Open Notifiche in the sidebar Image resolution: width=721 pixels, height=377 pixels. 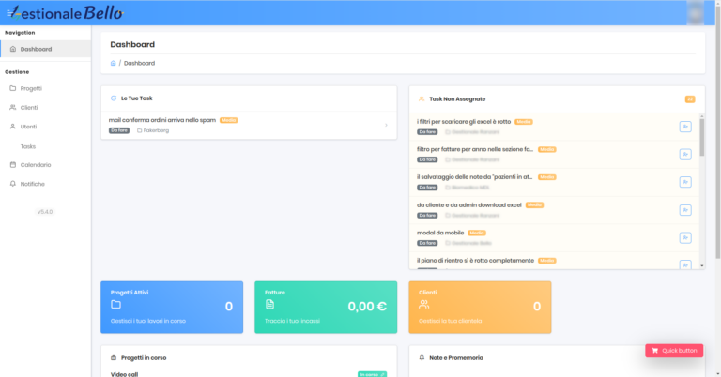point(32,184)
